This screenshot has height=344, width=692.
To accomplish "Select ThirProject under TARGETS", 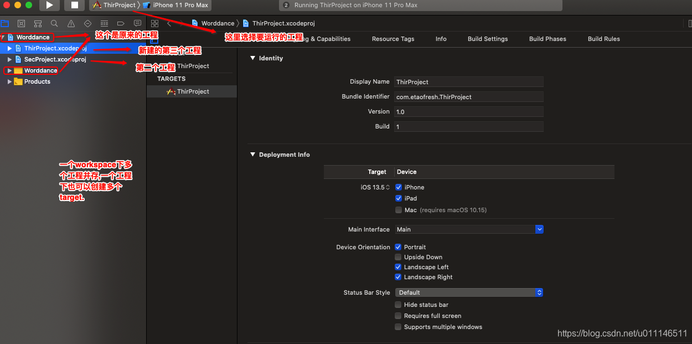I will pos(192,91).
